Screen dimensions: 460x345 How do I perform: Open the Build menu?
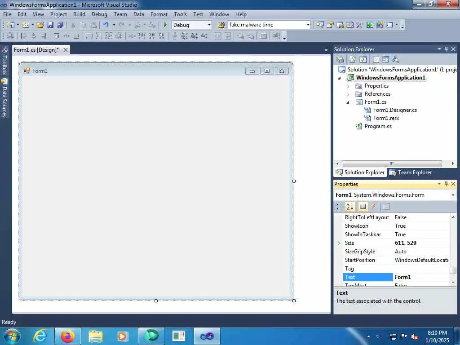pyautogui.click(x=79, y=14)
